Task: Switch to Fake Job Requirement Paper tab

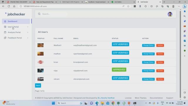Action: pos(45,2)
